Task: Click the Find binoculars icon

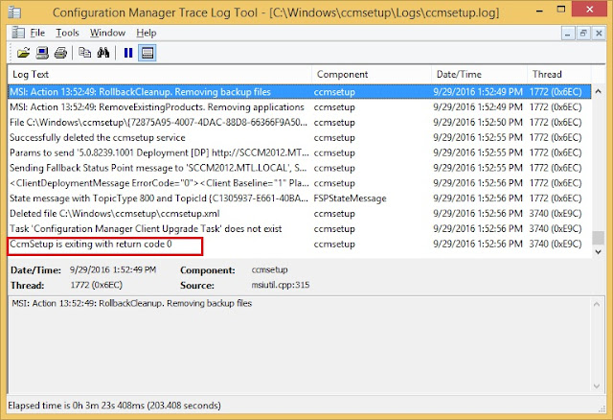Action: click(103, 53)
